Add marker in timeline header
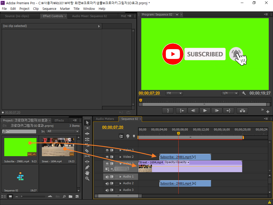This screenshot has width=273, height=205. pos(134,136)
